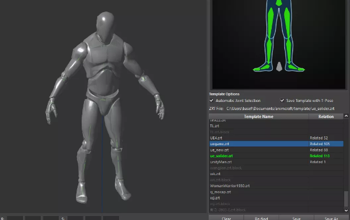
Task: Select the right shin bone in diagram
Action: coord(289,50)
